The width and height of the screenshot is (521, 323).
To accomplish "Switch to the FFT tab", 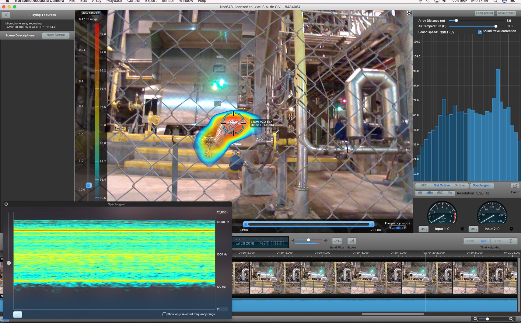I will pyautogui.click(x=424, y=186).
